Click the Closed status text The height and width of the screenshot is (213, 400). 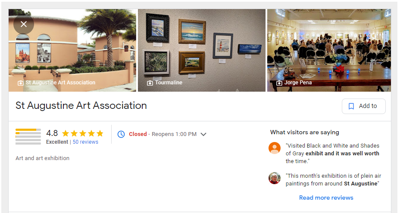click(138, 134)
